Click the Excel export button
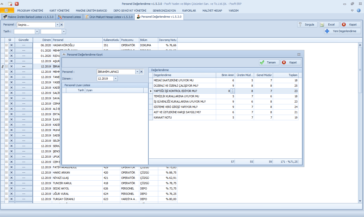Image resolution: width=364 pixels, height=217 pixels. point(329,25)
